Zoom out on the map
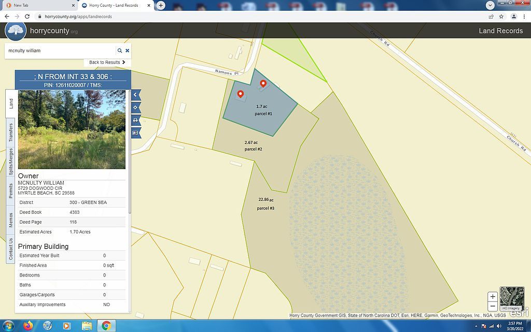This screenshot has height=332, width=531. coord(493,307)
